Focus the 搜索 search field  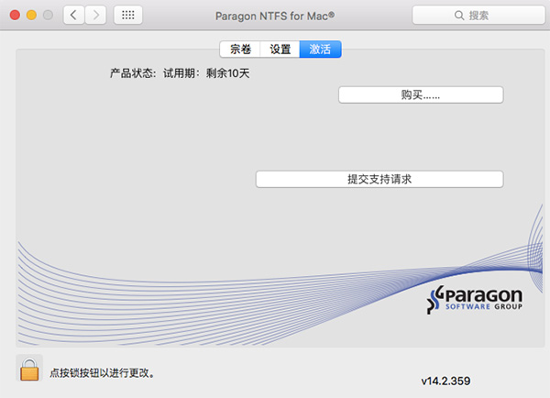(478, 15)
